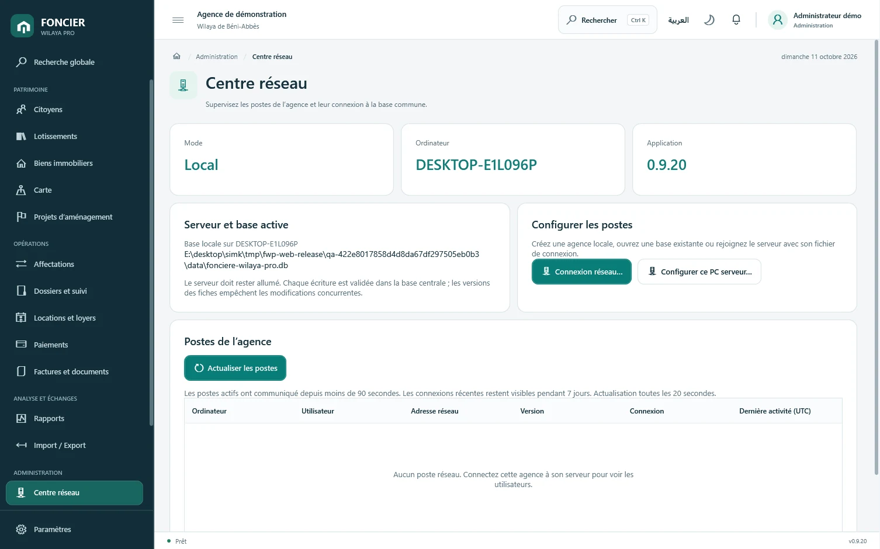Click the Import / Export arrow icon
Image resolution: width=880 pixels, height=549 pixels.
pyautogui.click(x=21, y=445)
